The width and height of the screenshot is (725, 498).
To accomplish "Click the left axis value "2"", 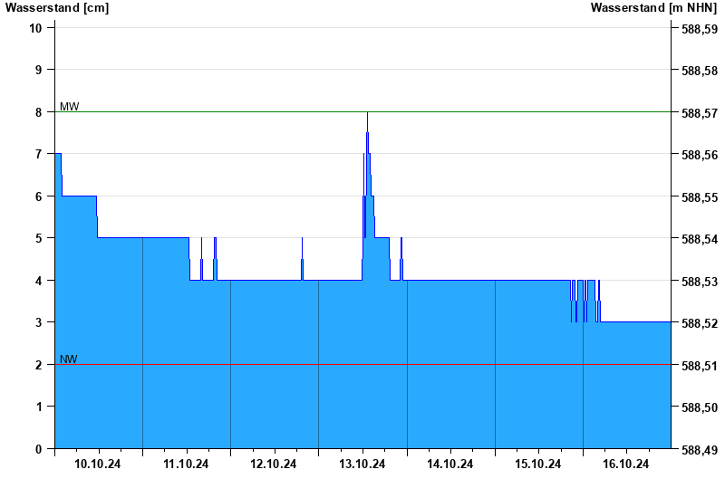I will (38, 365).
